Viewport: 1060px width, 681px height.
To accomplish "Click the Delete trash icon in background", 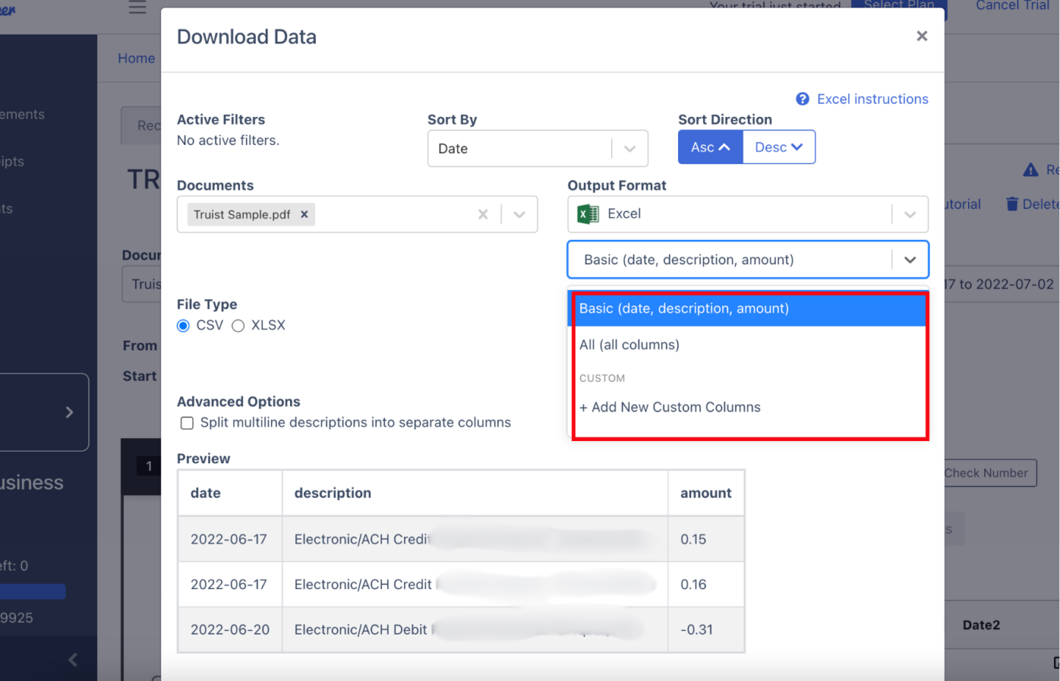I will [x=1012, y=204].
